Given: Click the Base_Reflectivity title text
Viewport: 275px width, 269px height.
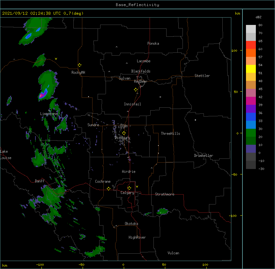Looking at the screenshot, I should (137, 5).
